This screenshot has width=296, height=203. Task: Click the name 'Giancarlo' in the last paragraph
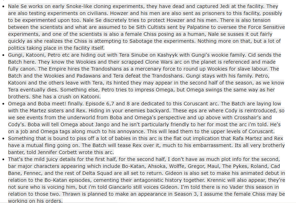click(120, 187)
